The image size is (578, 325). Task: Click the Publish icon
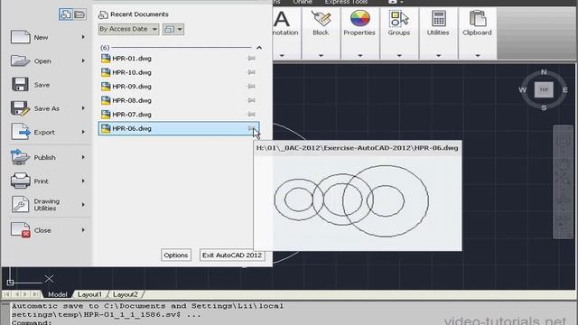pyautogui.click(x=20, y=157)
